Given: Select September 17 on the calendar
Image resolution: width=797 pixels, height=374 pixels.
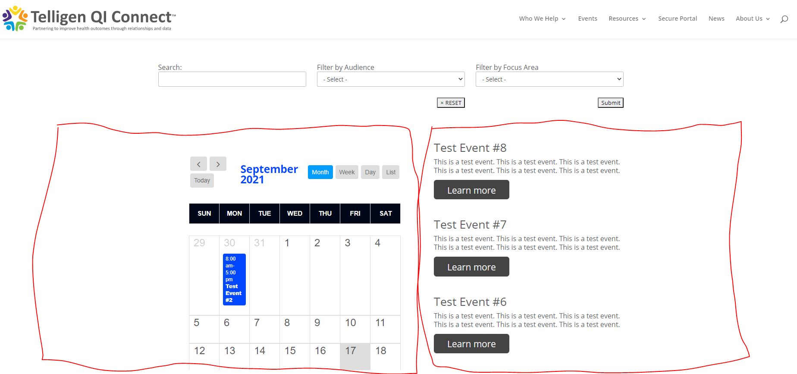Looking at the screenshot, I should pos(355,356).
